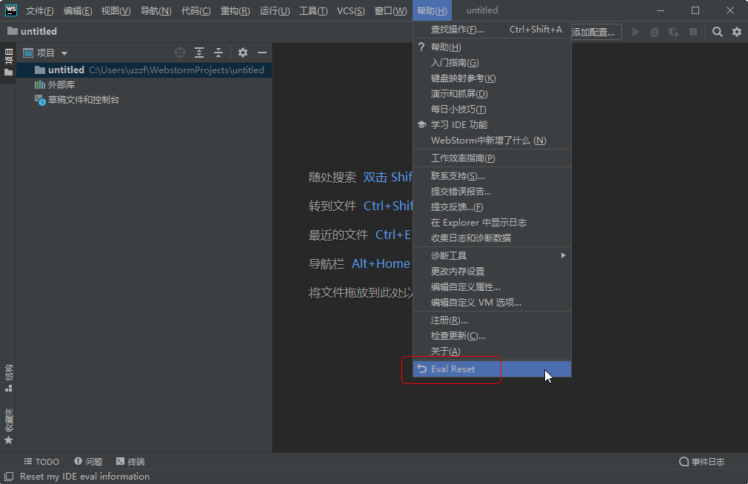Choose 提交错误报告... menu item
This screenshot has width=748, height=484.
coord(492,192)
